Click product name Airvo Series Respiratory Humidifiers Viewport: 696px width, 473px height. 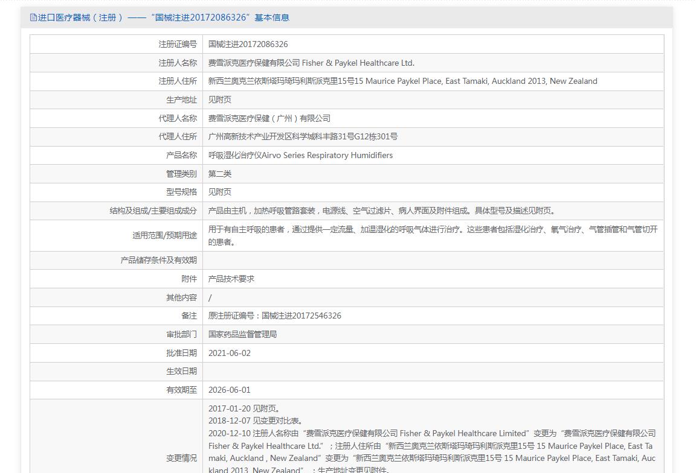300,155
